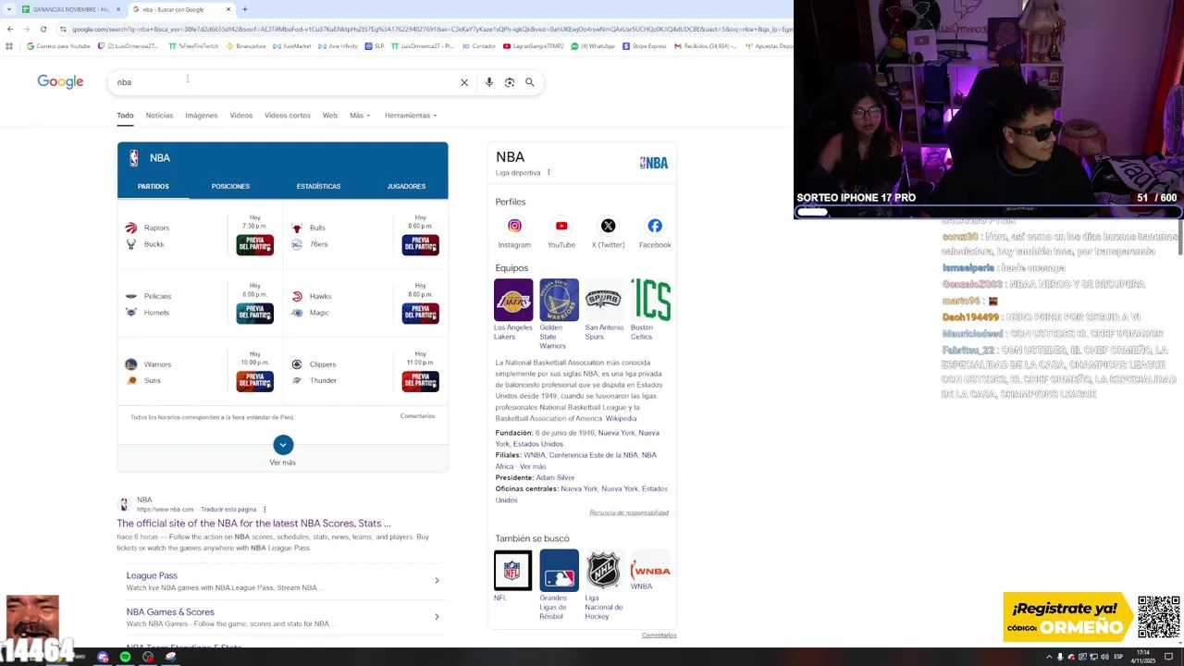This screenshot has width=1184, height=666.
Task: Open three-dot menu next to nba.com result
Action: (265, 510)
